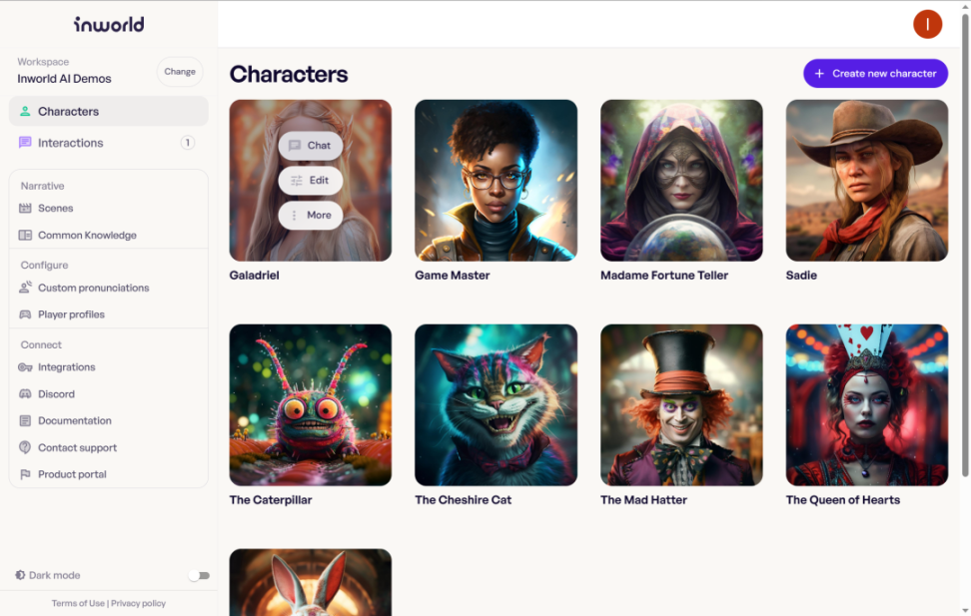Select the Player profiles gamepad icon
This screenshot has height=616, width=971.
click(25, 314)
